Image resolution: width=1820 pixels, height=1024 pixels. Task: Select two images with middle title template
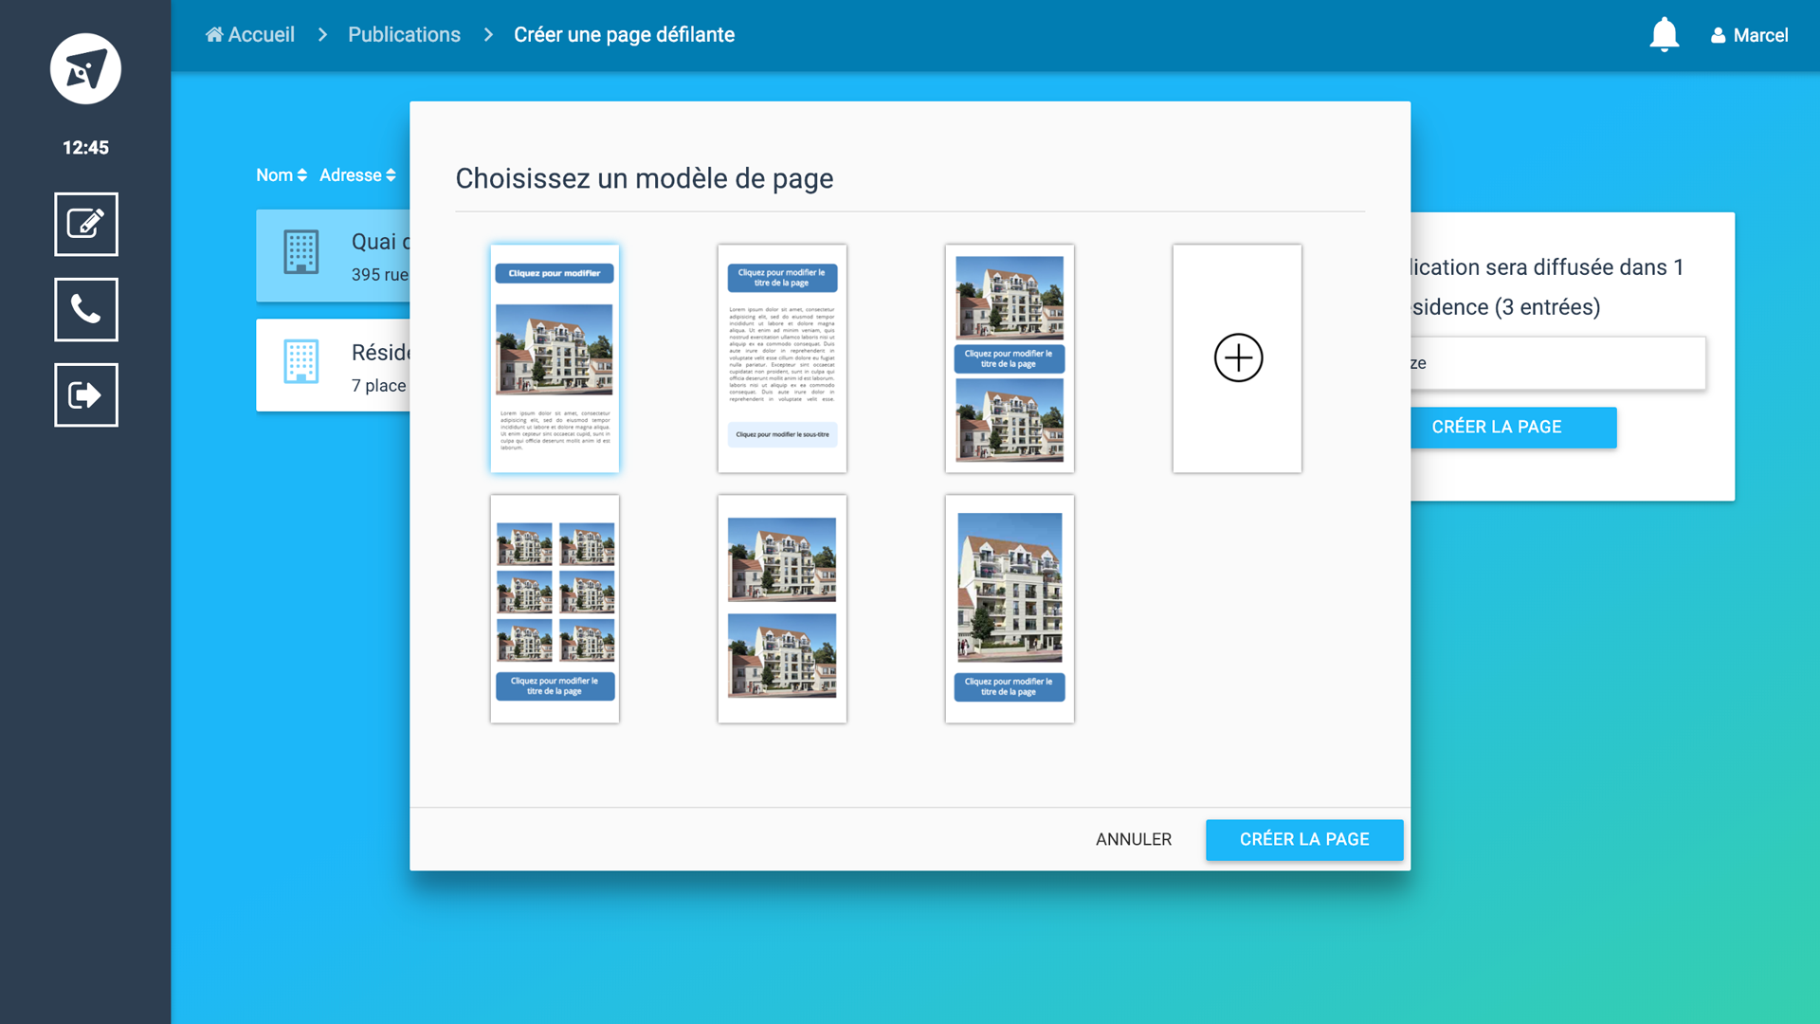coord(1010,358)
